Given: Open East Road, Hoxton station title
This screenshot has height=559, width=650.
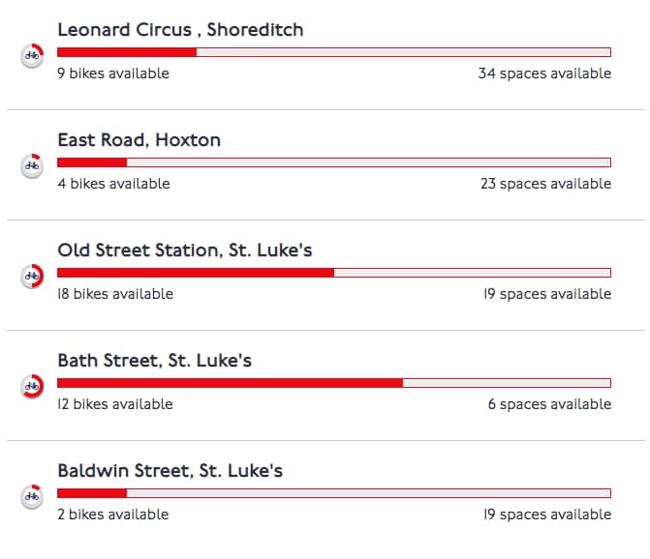Looking at the screenshot, I should 139,140.
